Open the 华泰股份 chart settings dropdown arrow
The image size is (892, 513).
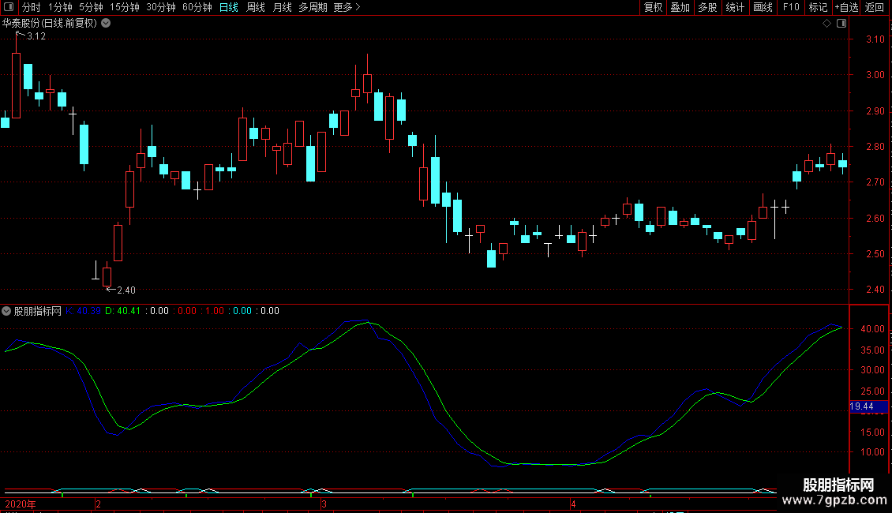tap(106, 24)
